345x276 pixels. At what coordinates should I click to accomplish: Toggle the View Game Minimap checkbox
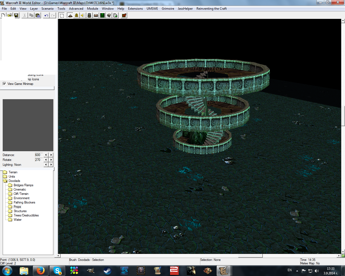click(4, 84)
